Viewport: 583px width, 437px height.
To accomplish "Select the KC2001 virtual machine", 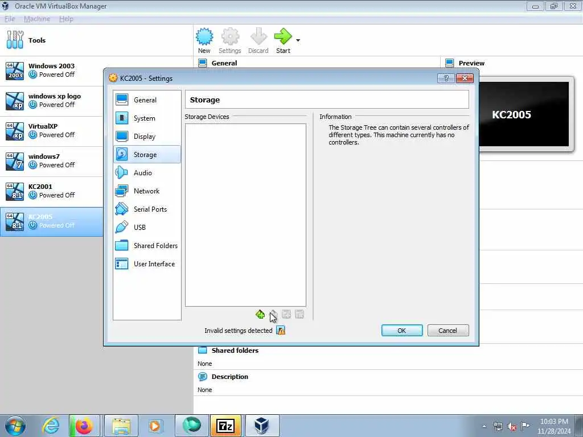I will [x=51, y=191].
